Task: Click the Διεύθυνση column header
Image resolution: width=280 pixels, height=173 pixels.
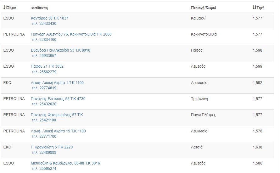Action: point(39,8)
